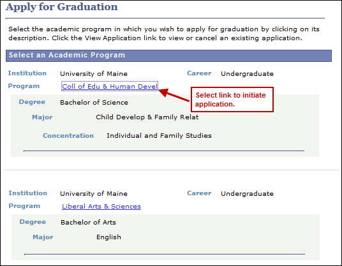Screen dimensions: 342x266
Task: Click the Program label beside Liberal Arts link
Action: tap(24, 206)
